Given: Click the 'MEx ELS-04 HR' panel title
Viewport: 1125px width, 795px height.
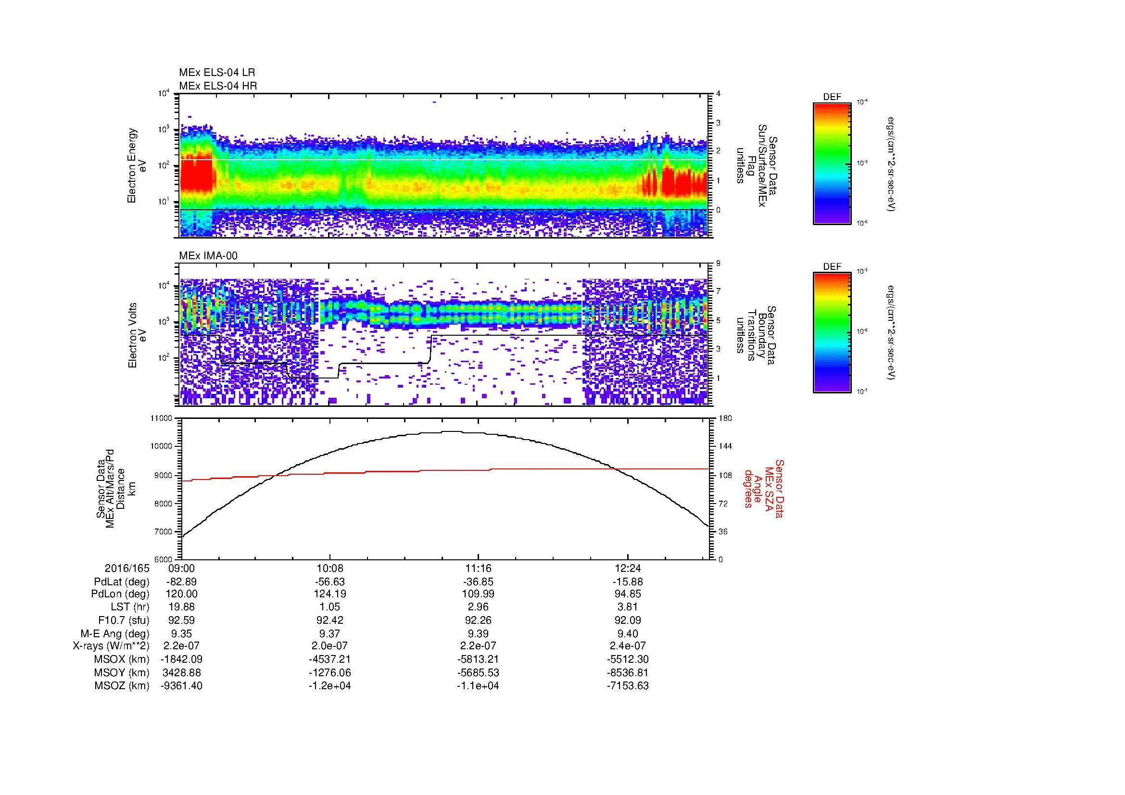Looking at the screenshot, I should coord(218,86).
